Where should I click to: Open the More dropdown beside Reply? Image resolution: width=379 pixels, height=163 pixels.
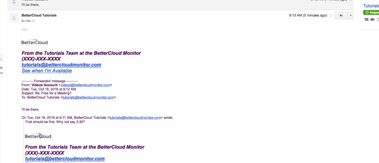[351, 16]
